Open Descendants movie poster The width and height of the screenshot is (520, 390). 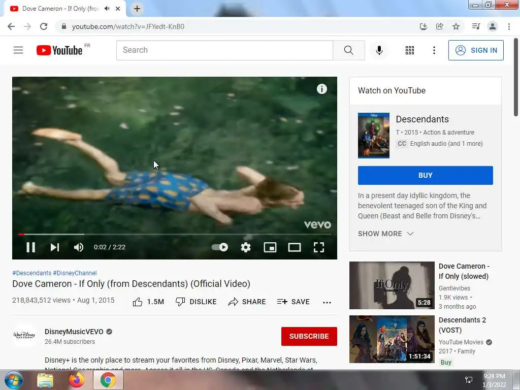click(374, 136)
